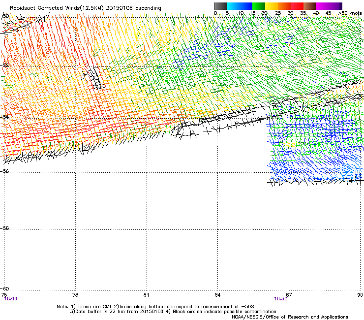Viewport: 364px width, 320px height.
Task: Click the 'Note: 1) Times are GMT' line
Action: pyautogui.click(x=155, y=307)
